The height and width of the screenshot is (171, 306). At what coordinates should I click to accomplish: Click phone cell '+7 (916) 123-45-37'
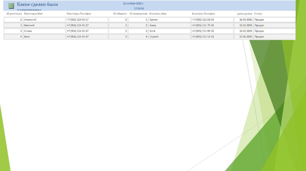[x=87, y=31]
